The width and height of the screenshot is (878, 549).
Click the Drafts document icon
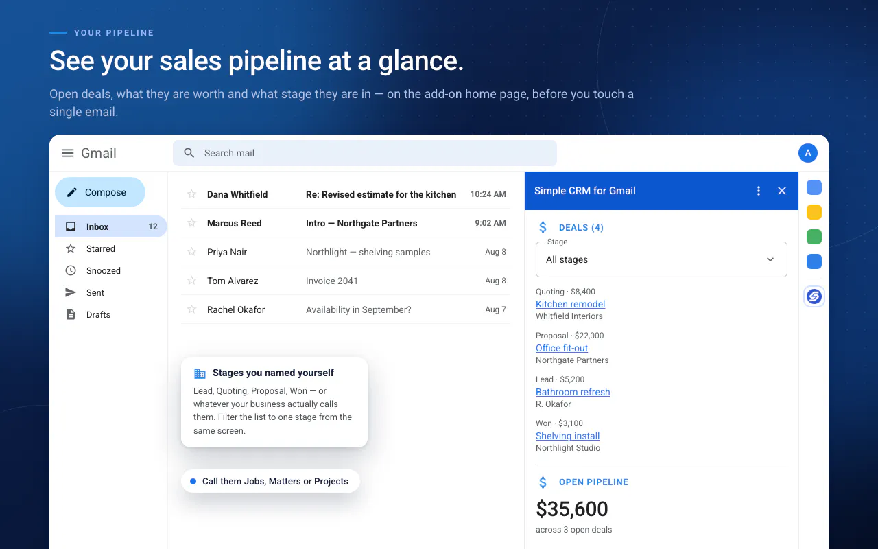(x=71, y=314)
